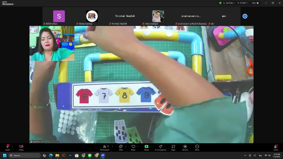
Task: Open Photoshop from the taskbar
Action: 70,155
